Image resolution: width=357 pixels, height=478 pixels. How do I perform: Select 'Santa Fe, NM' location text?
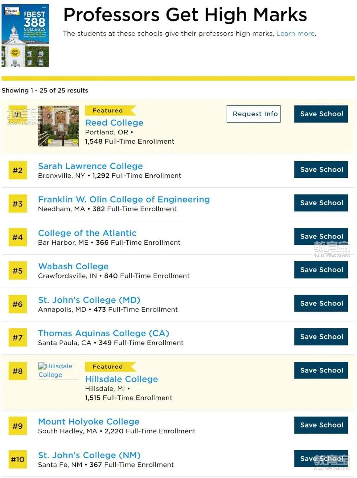(60, 465)
